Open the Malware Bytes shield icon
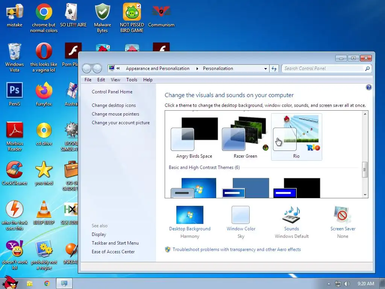Screen dimensions: 385x289 coord(102,18)
